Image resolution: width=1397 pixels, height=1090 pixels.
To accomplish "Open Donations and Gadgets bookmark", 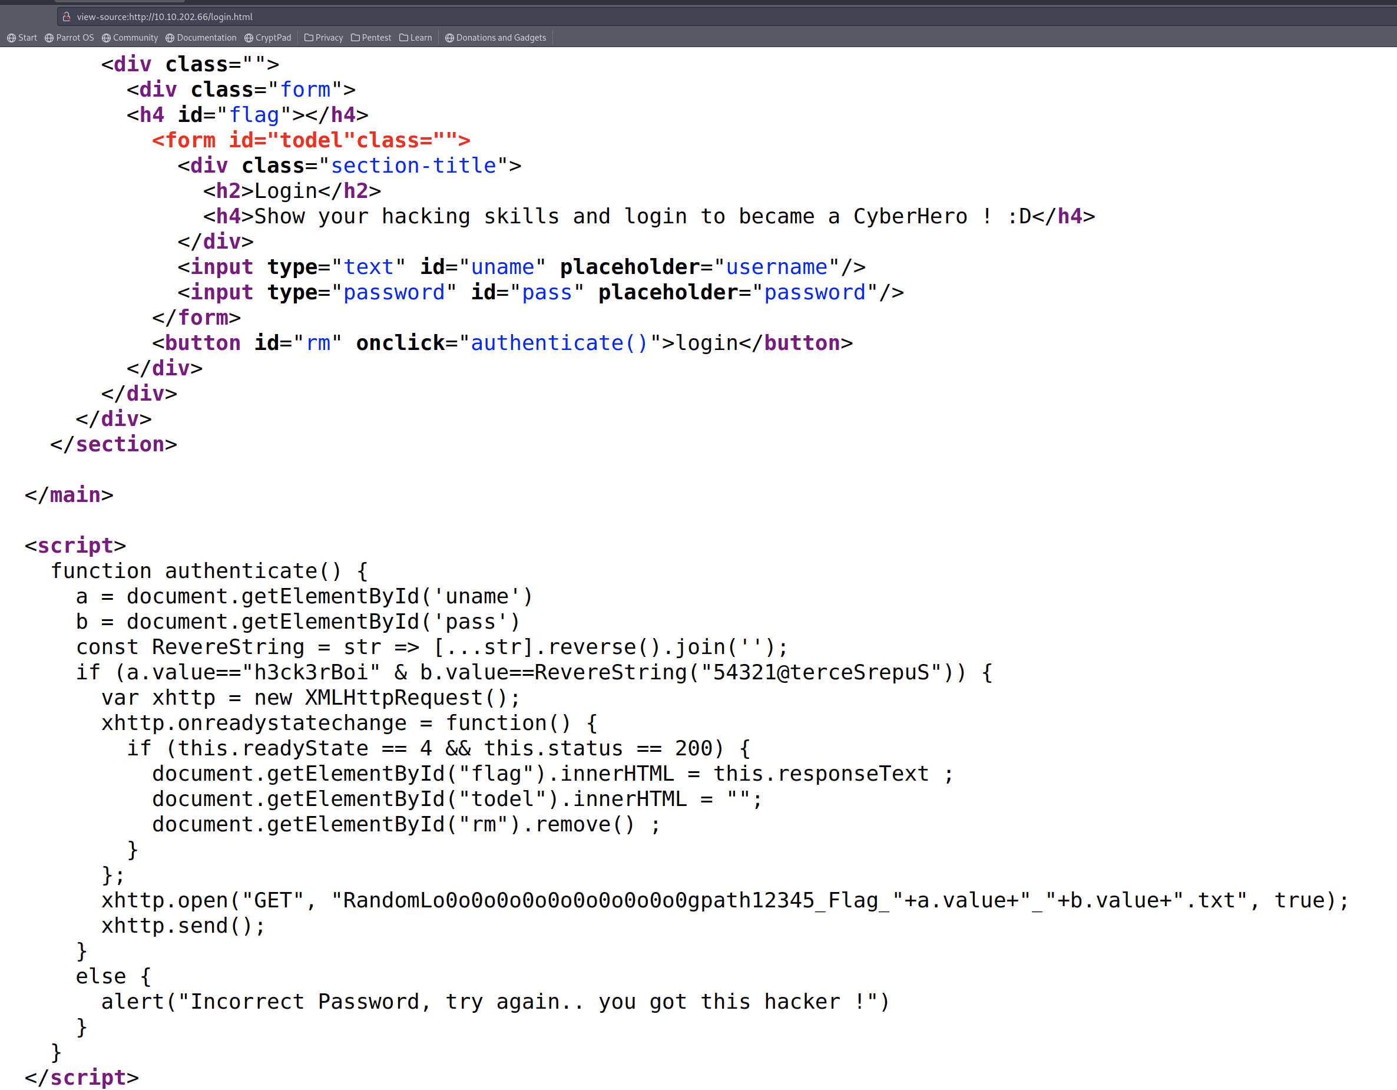I will click(496, 38).
